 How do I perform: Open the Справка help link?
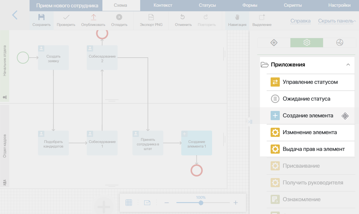pos(300,21)
